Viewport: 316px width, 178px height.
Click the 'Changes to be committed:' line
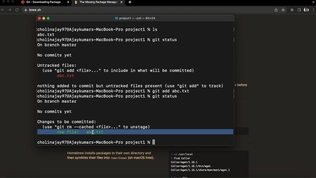67,122
